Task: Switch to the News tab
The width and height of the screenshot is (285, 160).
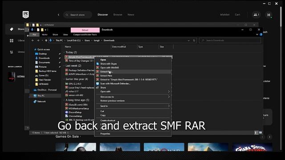Action: click(x=130, y=15)
